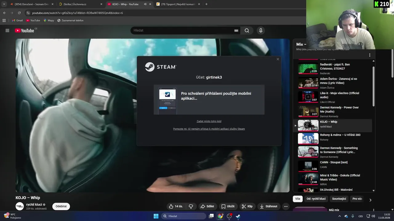The width and height of the screenshot is (394, 221).
Task: Start voice search with microphone
Action: click(261, 30)
